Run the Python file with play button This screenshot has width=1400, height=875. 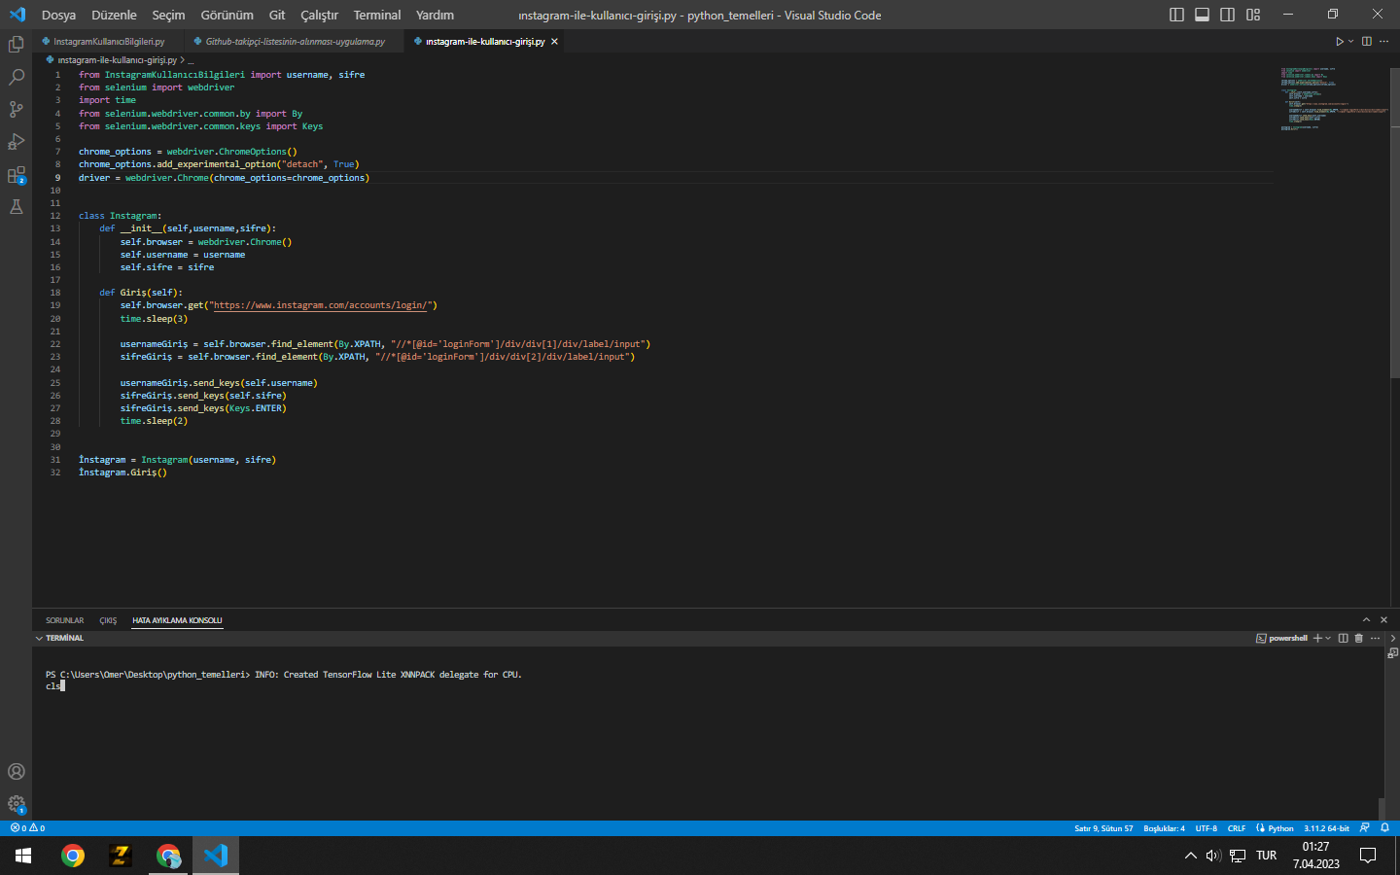(1339, 42)
